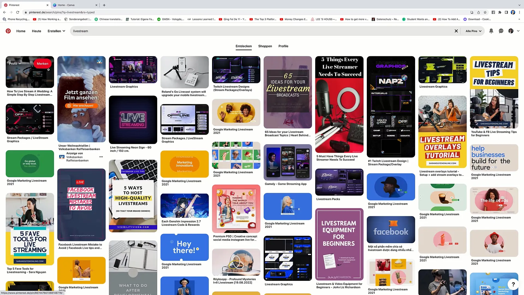This screenshot has height=295, width=524.
Task: Open the Money Changes E... bookmark
Action: (294, 19)
